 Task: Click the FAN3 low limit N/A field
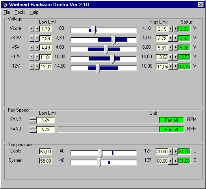point(45,130)
